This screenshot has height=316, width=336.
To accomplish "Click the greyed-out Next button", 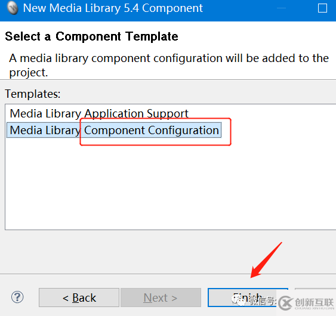I will [x=161, y=298].
